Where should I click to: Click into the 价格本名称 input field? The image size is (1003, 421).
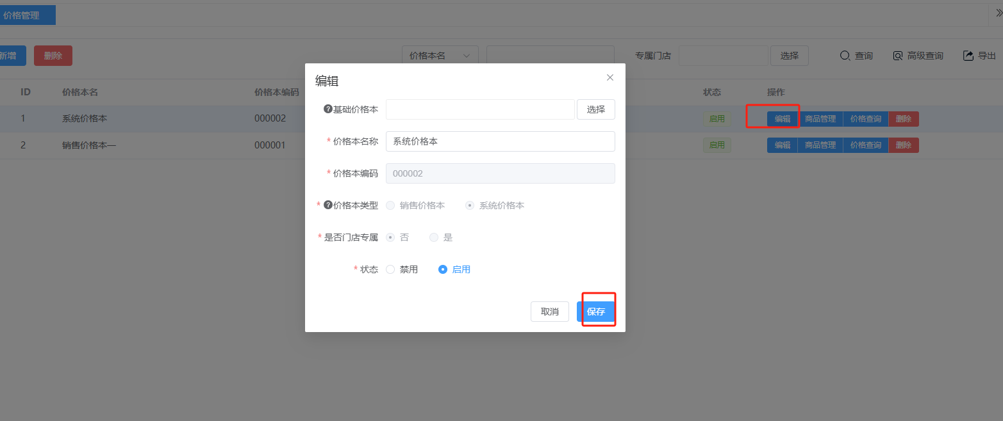(500, 141)
